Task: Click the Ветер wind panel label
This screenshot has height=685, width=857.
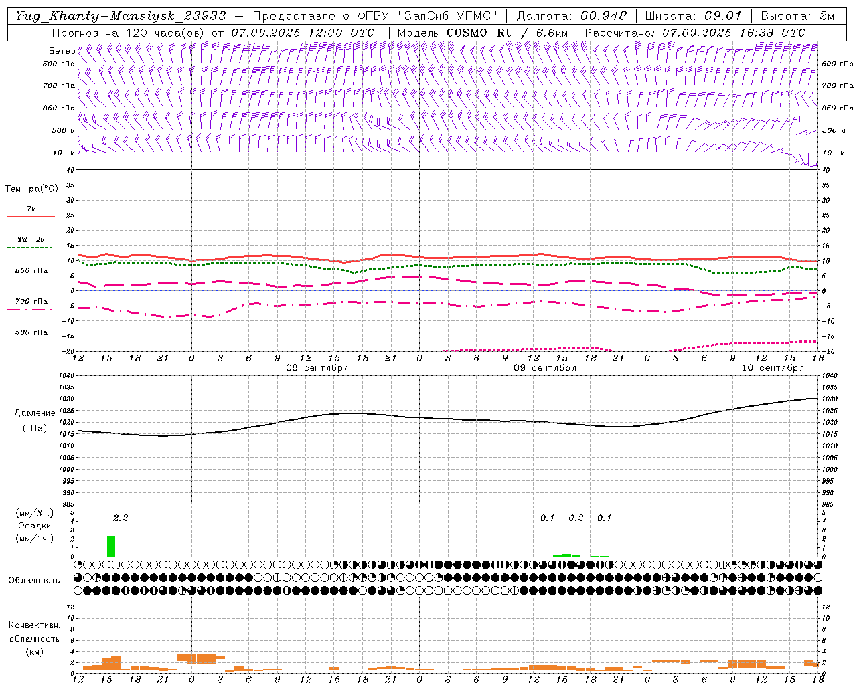Action: point(62,51)
